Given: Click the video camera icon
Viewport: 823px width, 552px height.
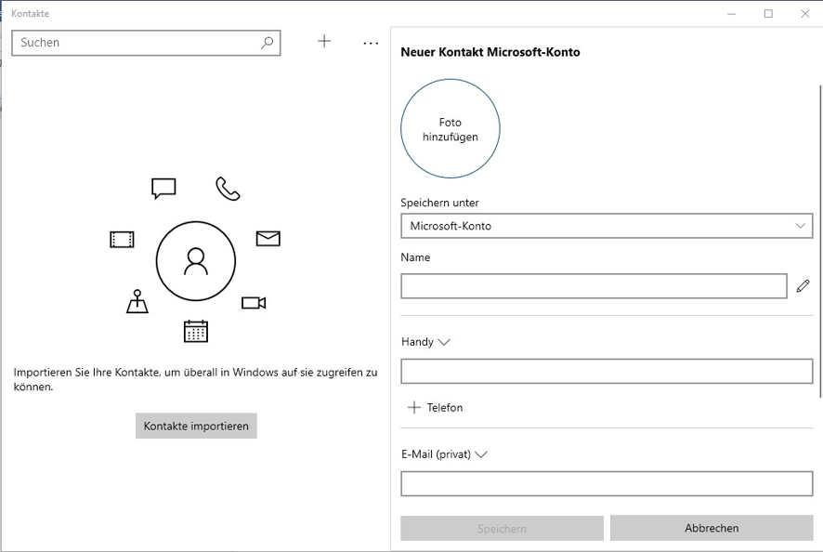Looking at the screenshot, I should coord(254,303).
